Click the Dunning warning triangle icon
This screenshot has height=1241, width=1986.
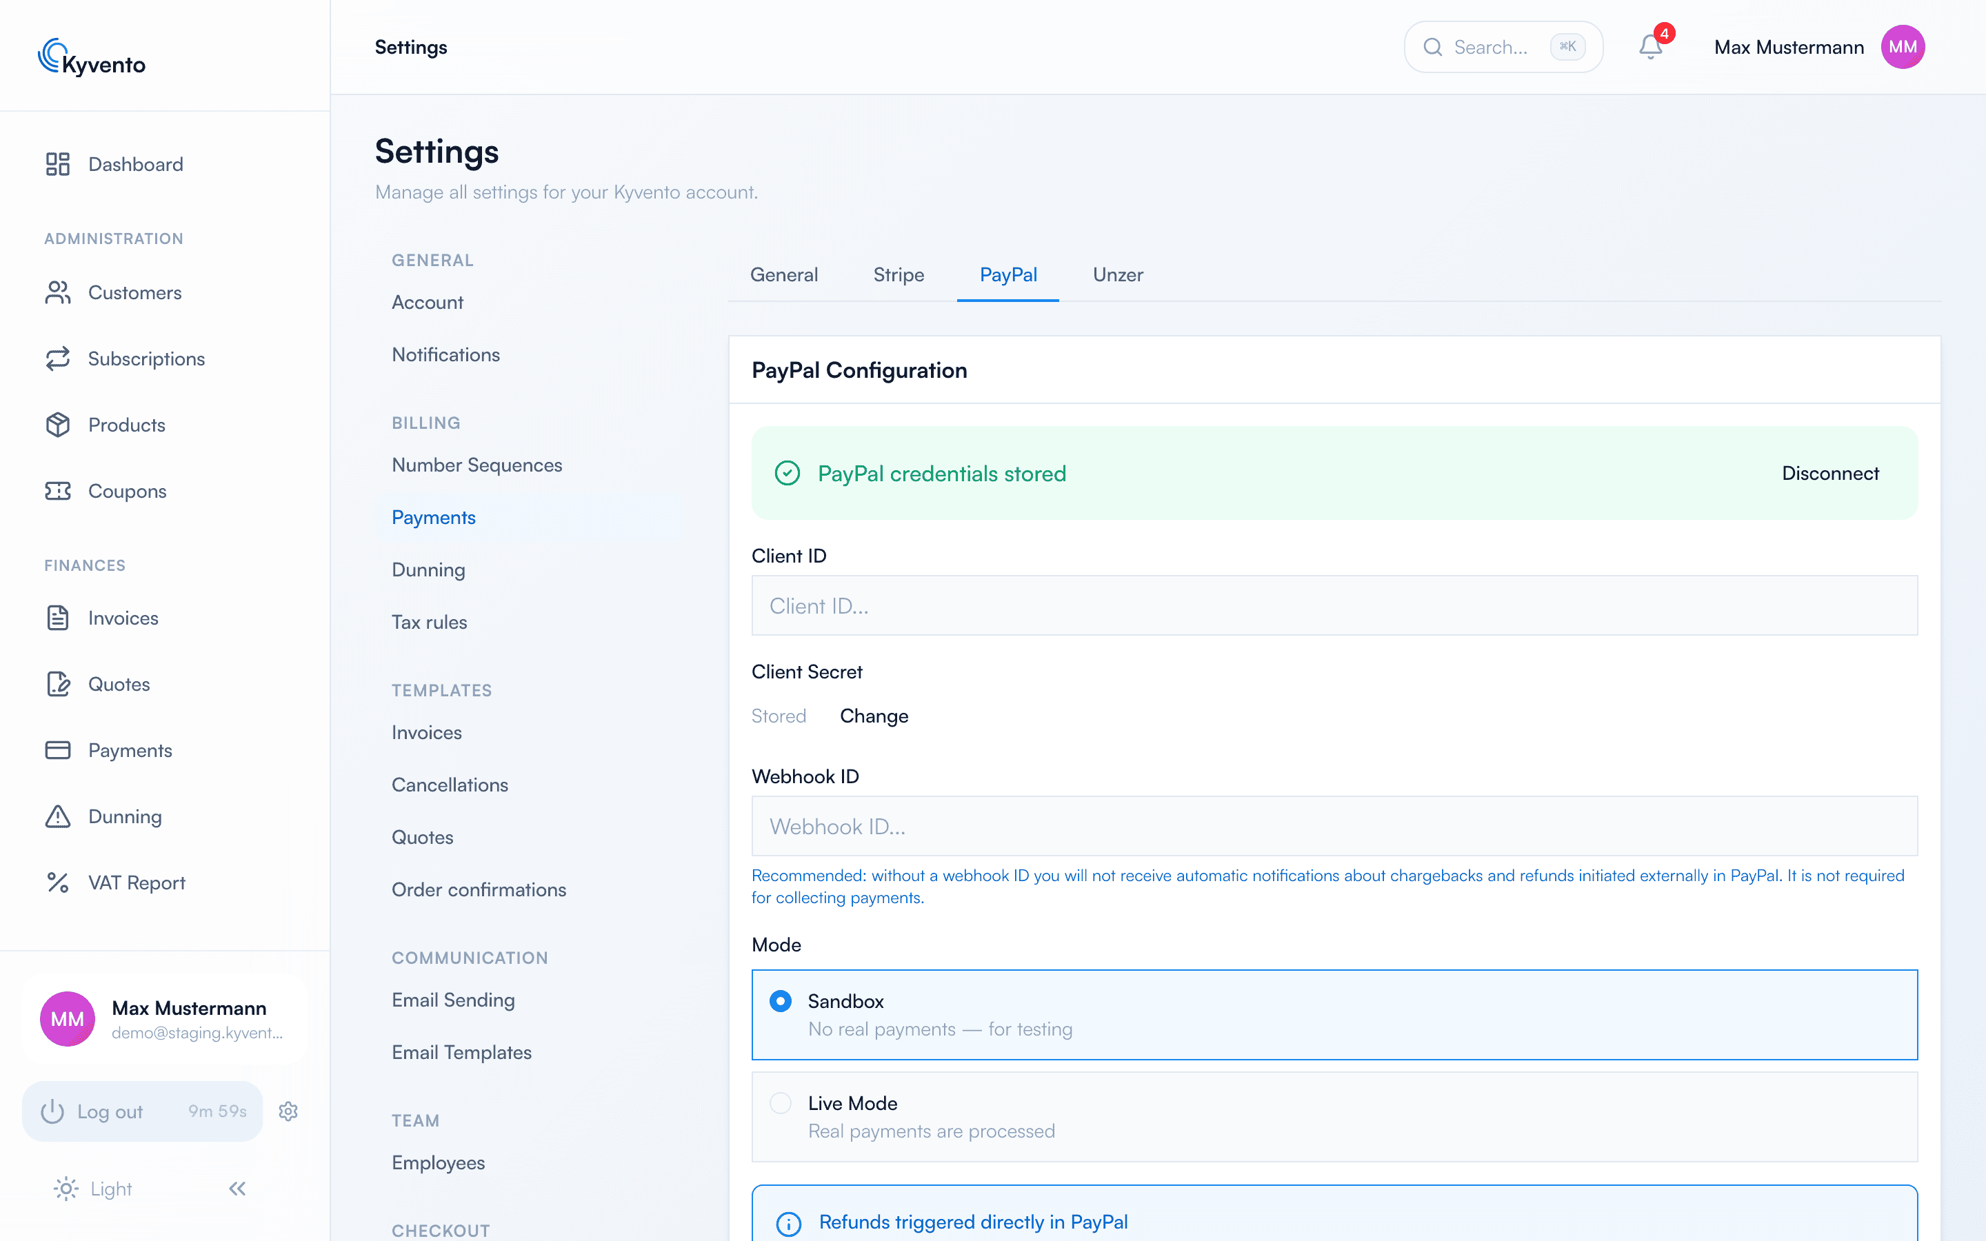(x=57, y=817)
